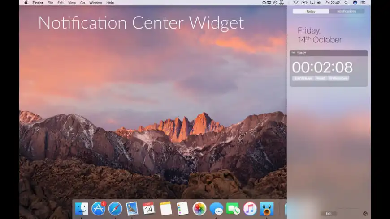
Task: Open the View menu
Action: point(72,3)
